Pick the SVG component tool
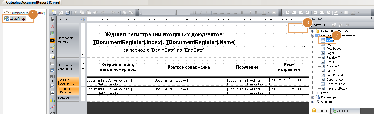374x114 pixels. (x=52, y=40)
